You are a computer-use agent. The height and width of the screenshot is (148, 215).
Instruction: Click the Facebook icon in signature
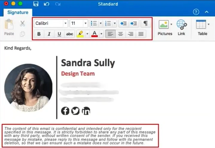[65, 111]
